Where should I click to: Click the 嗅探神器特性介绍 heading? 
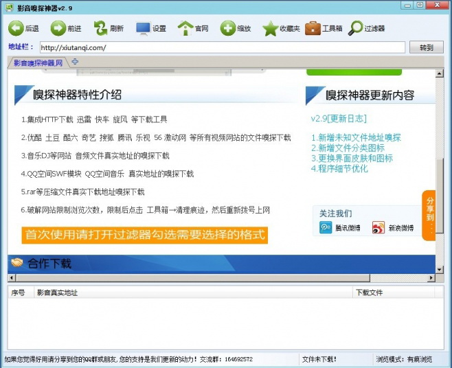(77, 95)
